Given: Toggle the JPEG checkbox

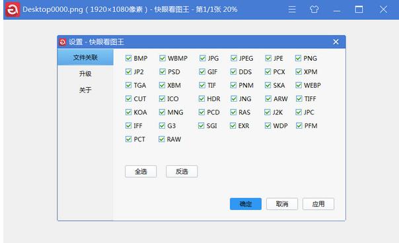Looking at the screenshot, I should point(234,58).
